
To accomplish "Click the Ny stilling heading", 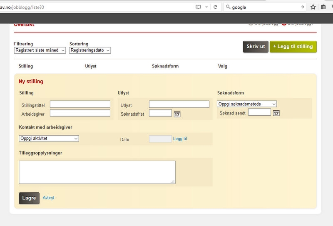I will coord(31,81).
